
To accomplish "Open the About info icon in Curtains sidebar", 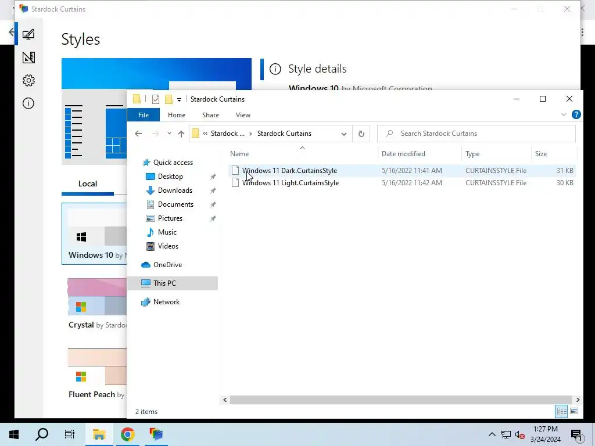I will (28, 103).
